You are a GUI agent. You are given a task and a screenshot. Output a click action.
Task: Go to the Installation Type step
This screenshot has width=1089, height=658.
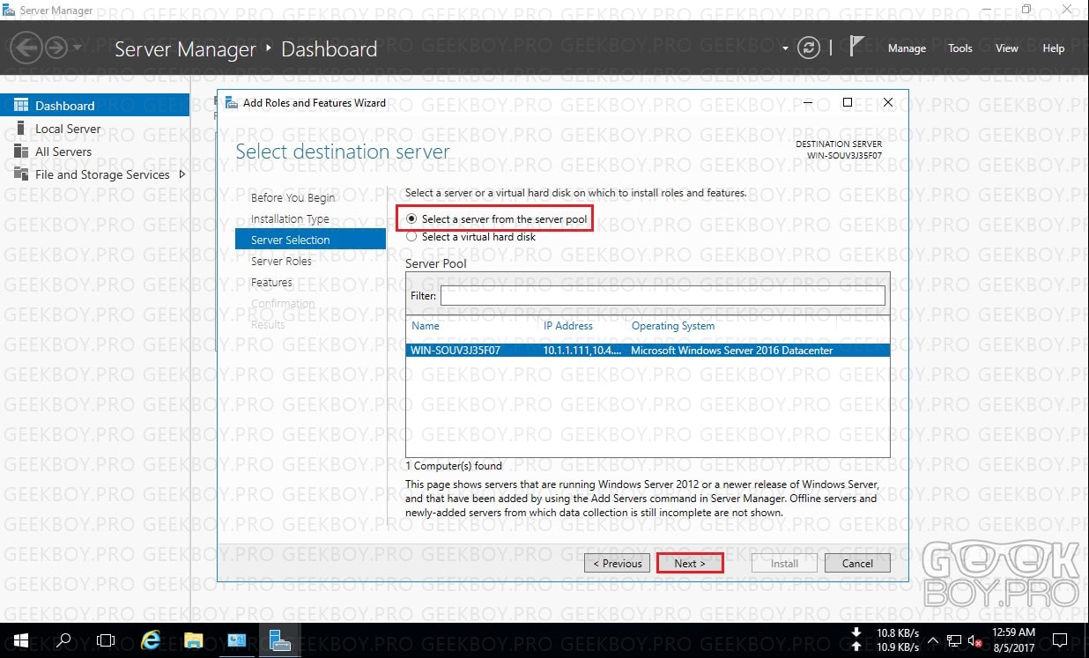click(x=290, y=218)
